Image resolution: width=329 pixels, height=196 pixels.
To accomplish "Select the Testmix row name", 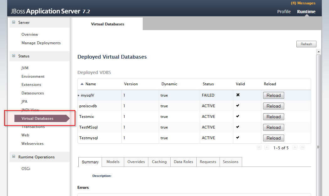I will pos(87,117).
